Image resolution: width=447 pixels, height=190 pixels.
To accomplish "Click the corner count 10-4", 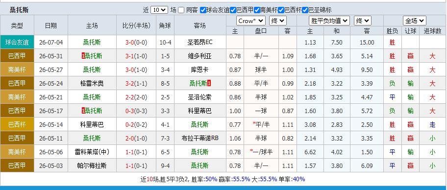I will coord(165,43).
